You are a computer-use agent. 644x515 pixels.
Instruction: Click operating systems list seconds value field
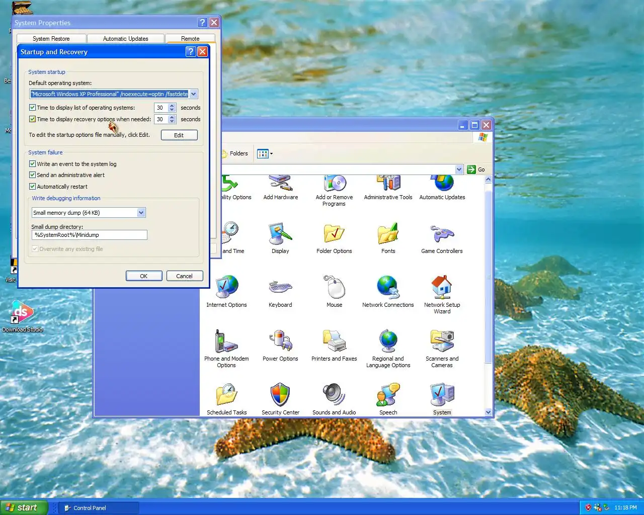(161, 108)
